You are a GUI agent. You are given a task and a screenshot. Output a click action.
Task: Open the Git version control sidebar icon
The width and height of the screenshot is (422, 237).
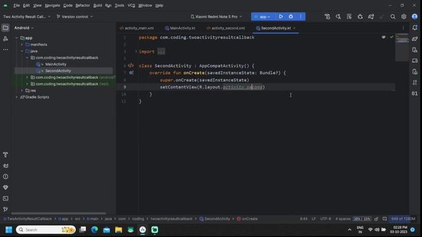pos(5,209)
